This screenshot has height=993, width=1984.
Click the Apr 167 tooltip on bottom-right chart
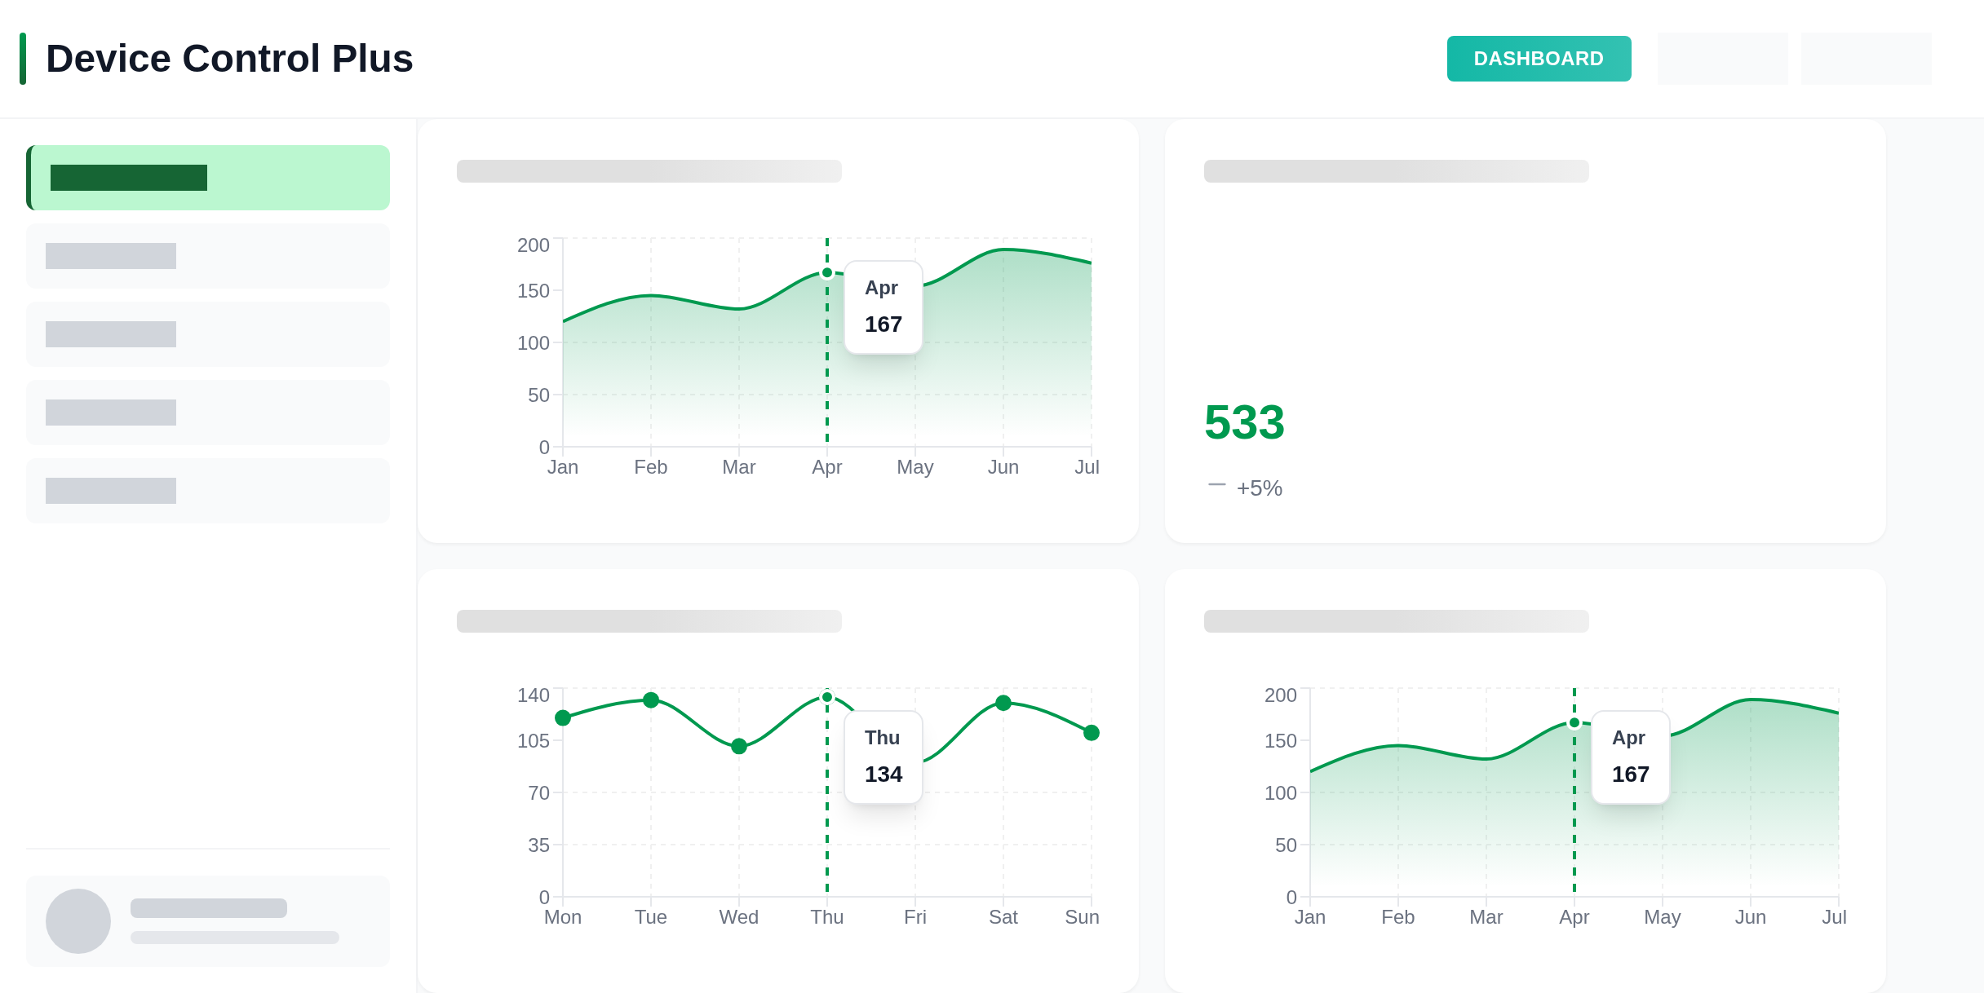tap(1631, 757)
